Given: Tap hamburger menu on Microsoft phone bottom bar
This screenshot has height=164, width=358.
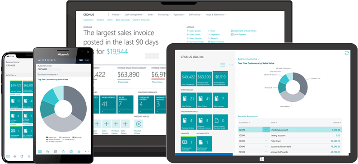Looking at the screenshot, I should (40, 151).
